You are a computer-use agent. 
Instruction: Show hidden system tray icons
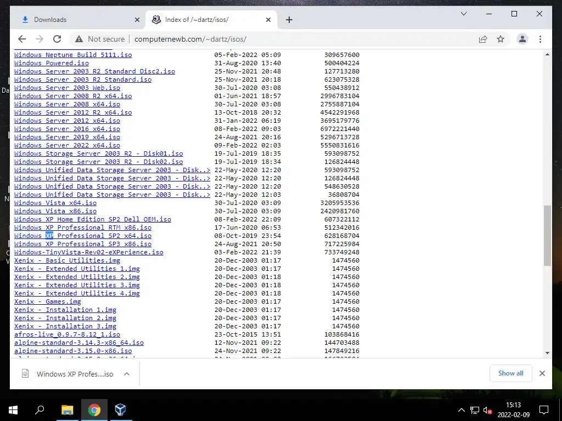(x=461, y=410)
